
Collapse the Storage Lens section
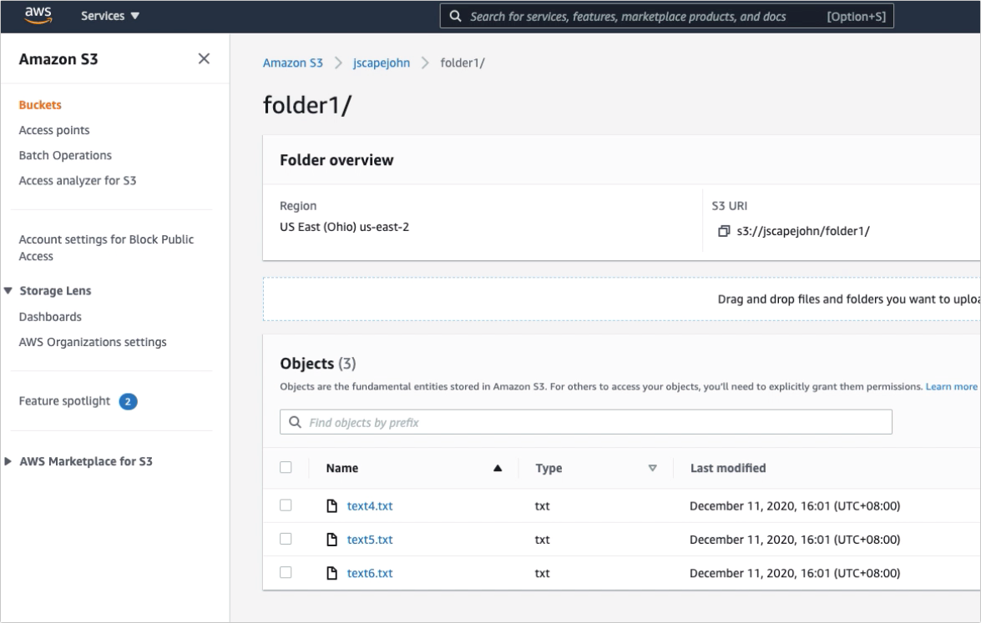click(x=8, y=291)
